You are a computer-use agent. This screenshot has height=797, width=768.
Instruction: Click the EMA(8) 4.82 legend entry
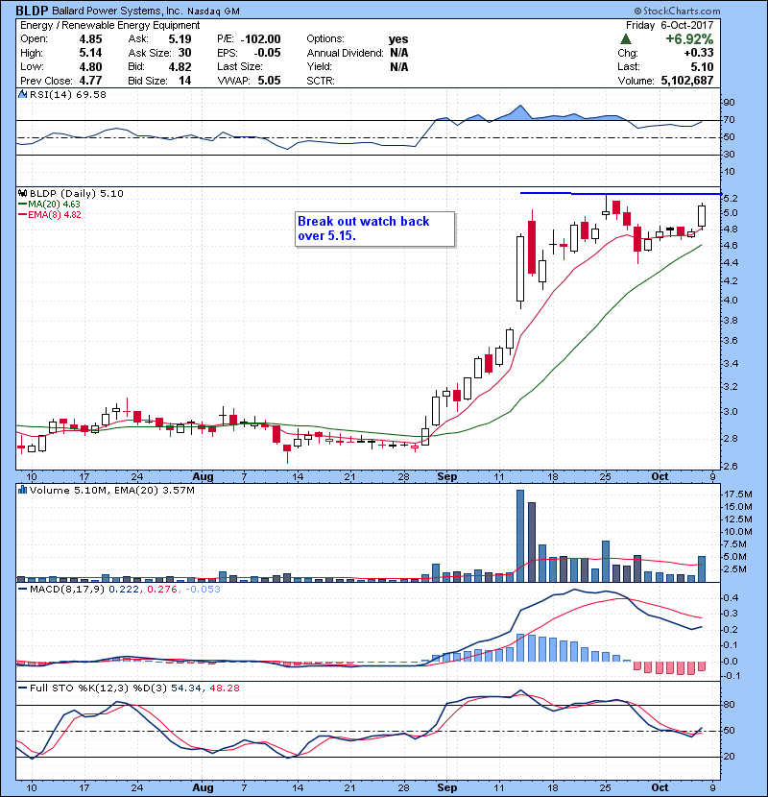click(50, 214)
